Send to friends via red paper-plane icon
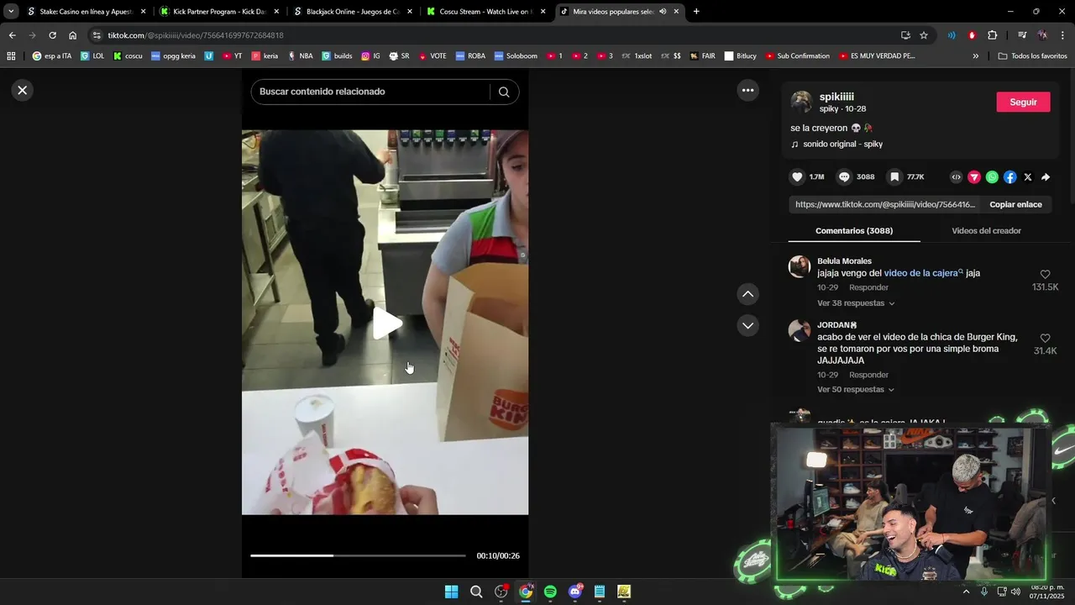 [974, 177]
